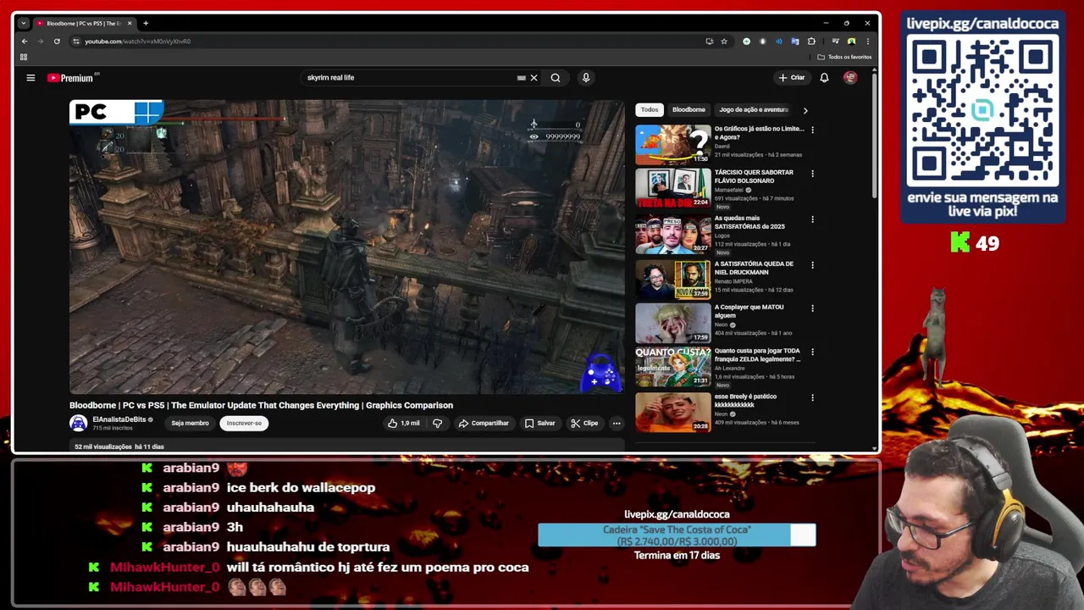Open TÁRCISIO QUER SABORTAR FLÁVIO BOLSONARO video
Screen dimensions: 1084x610
673,188
